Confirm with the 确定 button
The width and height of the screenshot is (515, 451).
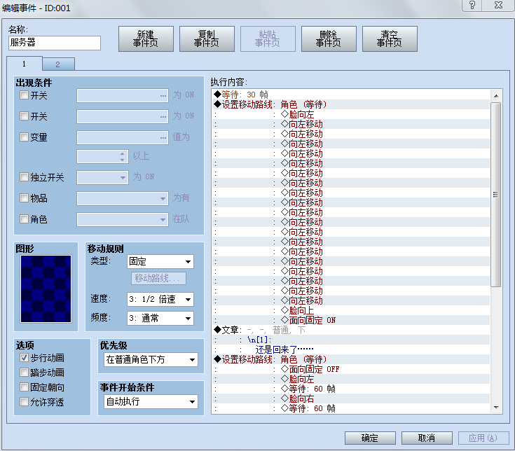point(370,438)
